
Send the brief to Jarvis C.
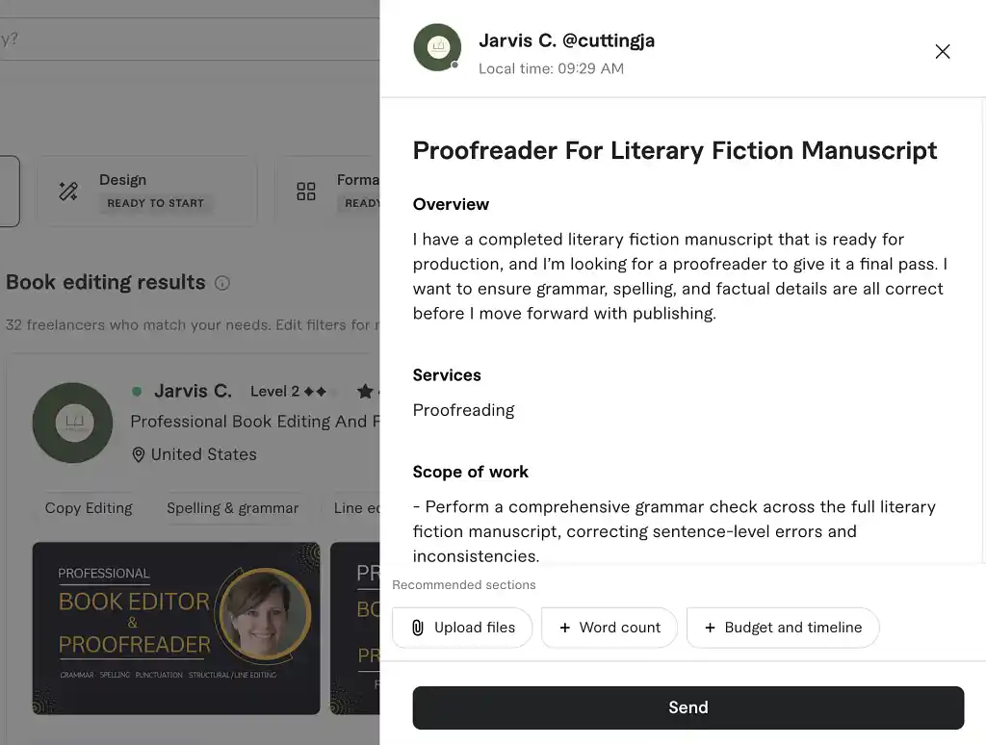click(688, 707)
